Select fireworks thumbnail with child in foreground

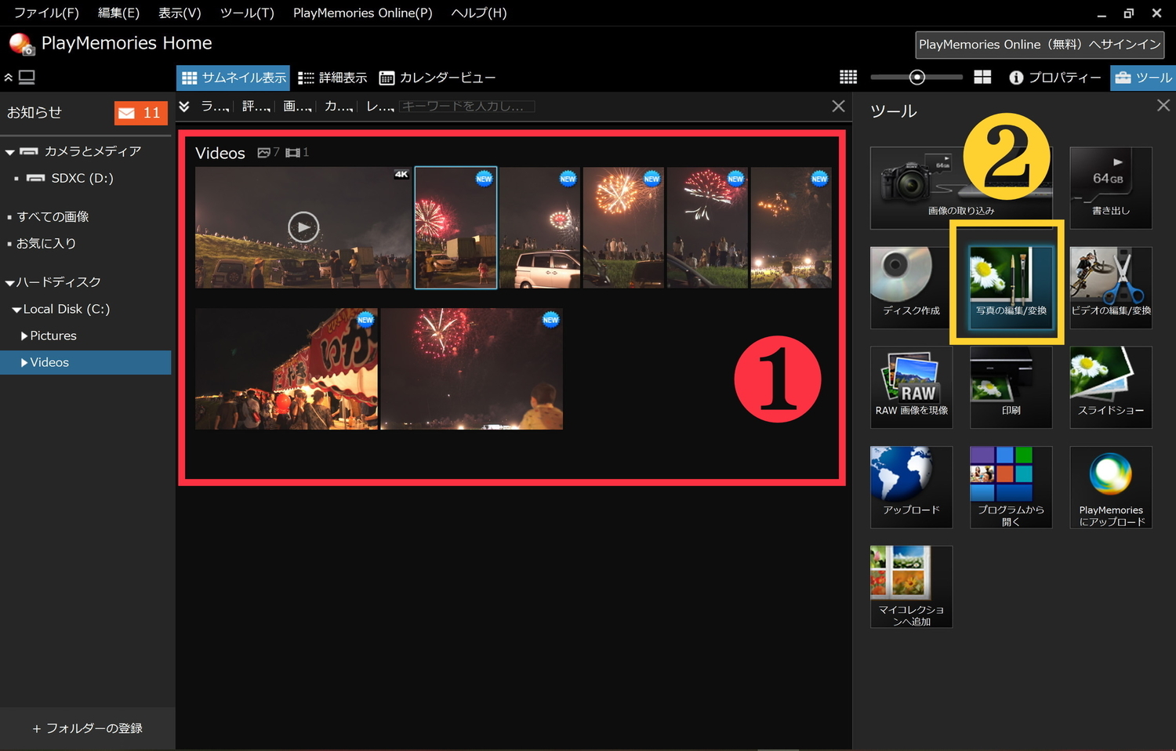pos(471,368)
